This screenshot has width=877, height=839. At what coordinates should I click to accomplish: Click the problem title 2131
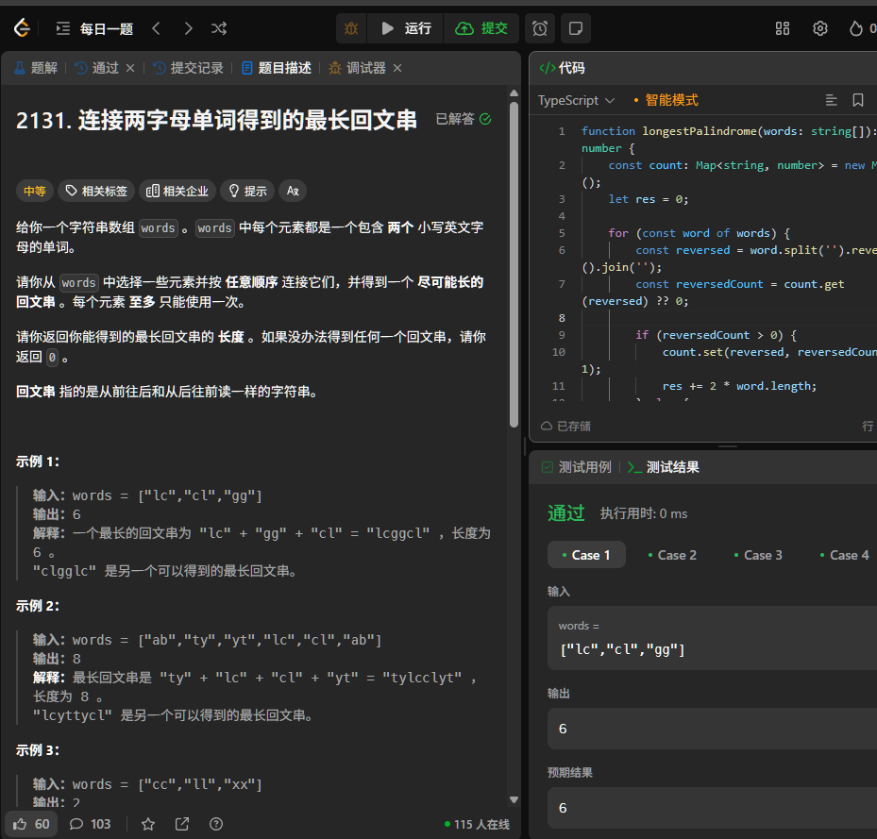point(216,120)
